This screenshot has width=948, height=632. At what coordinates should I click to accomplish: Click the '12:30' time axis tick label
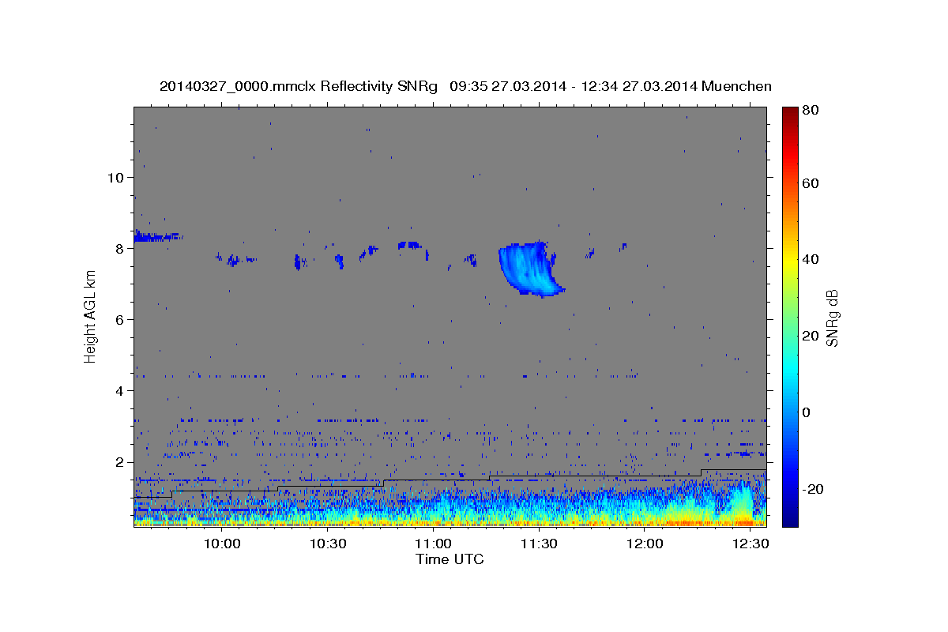coord(750,544)
